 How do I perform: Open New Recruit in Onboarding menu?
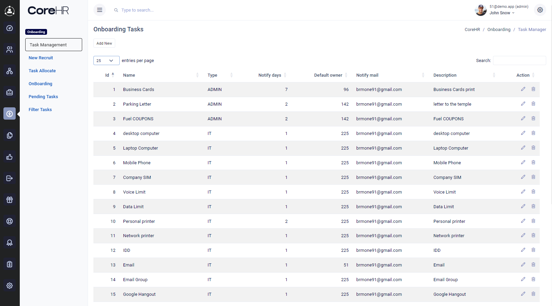pyautogui.click(x=41, y=58)
